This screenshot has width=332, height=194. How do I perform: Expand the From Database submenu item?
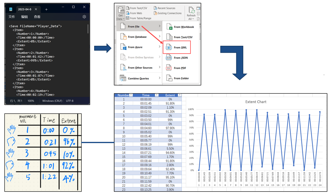139,37
